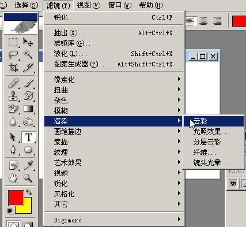
Task: Open the red foreground color picker
Action: click(16, 198)
